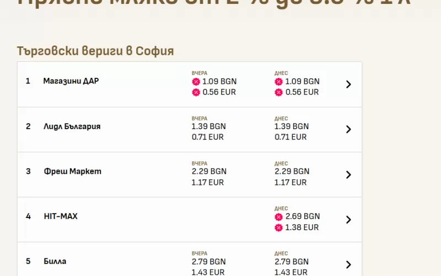Open the Лидл България store link

pyautogui.click(x=72, y=126)
